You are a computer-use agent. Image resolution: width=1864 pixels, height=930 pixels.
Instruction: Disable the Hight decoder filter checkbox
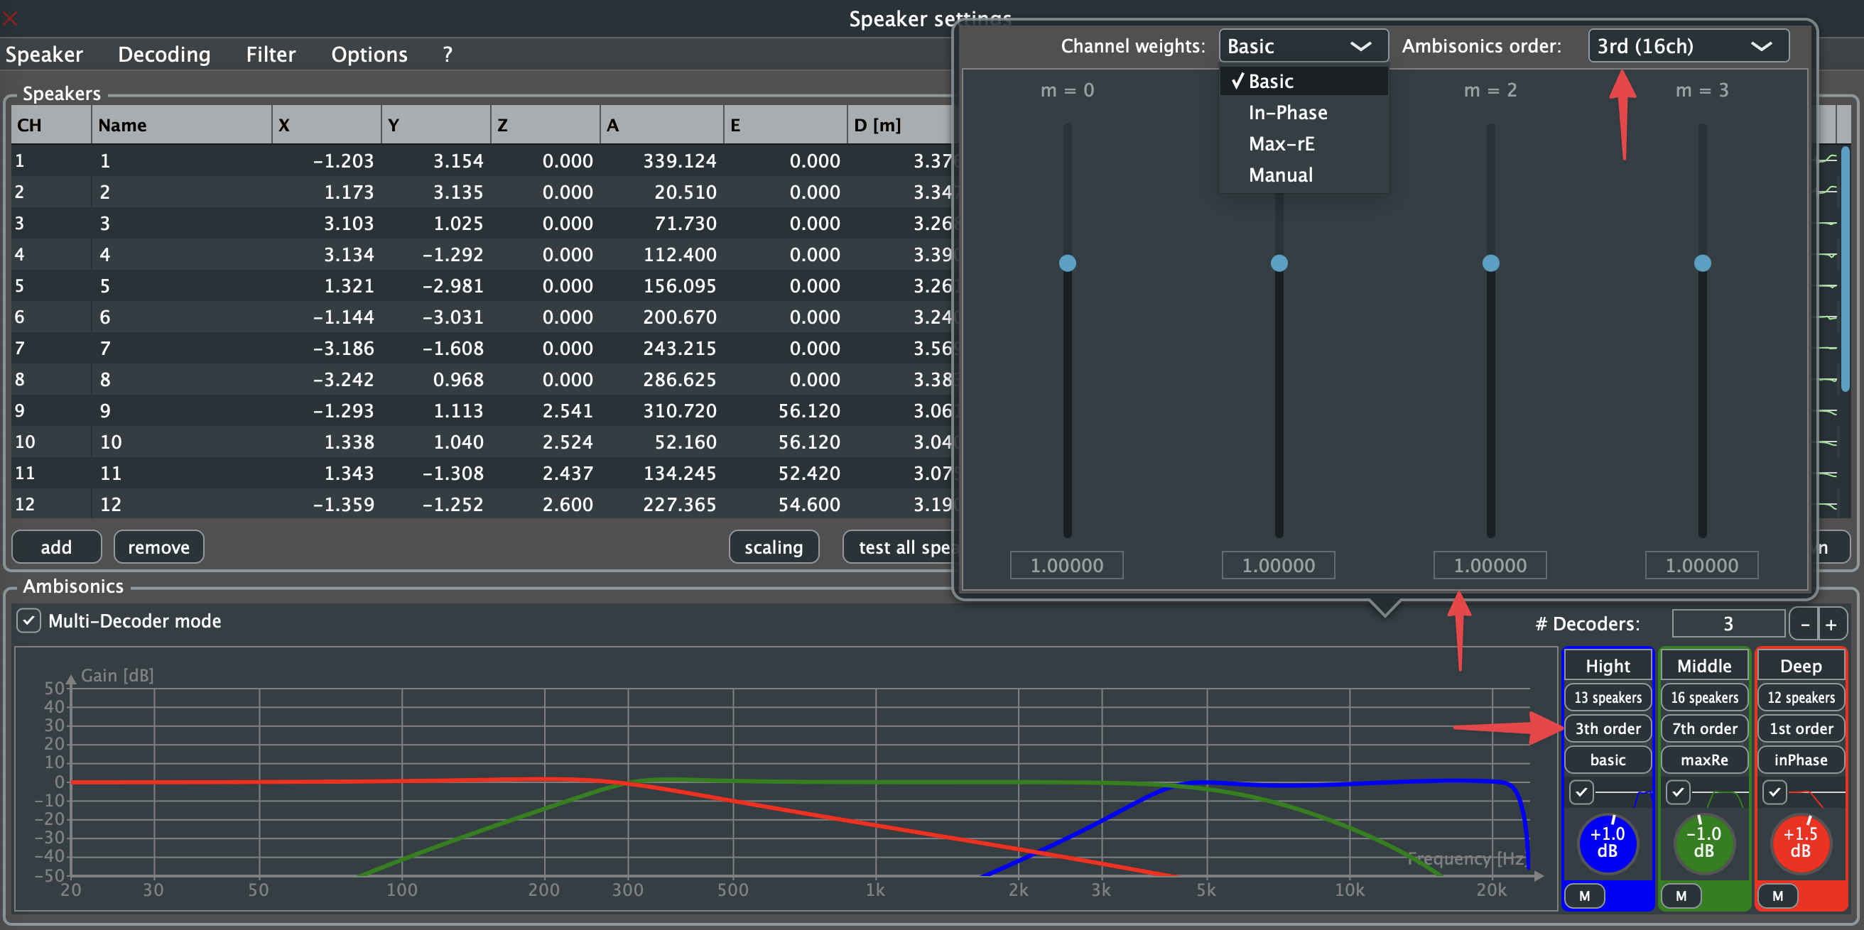point(1581,792)
